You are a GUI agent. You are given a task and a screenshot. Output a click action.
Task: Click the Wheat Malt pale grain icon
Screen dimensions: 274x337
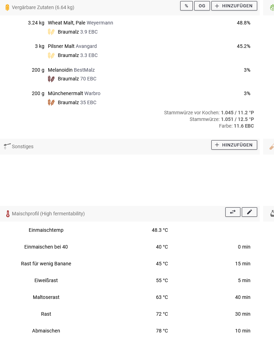(x=51, y=32)
